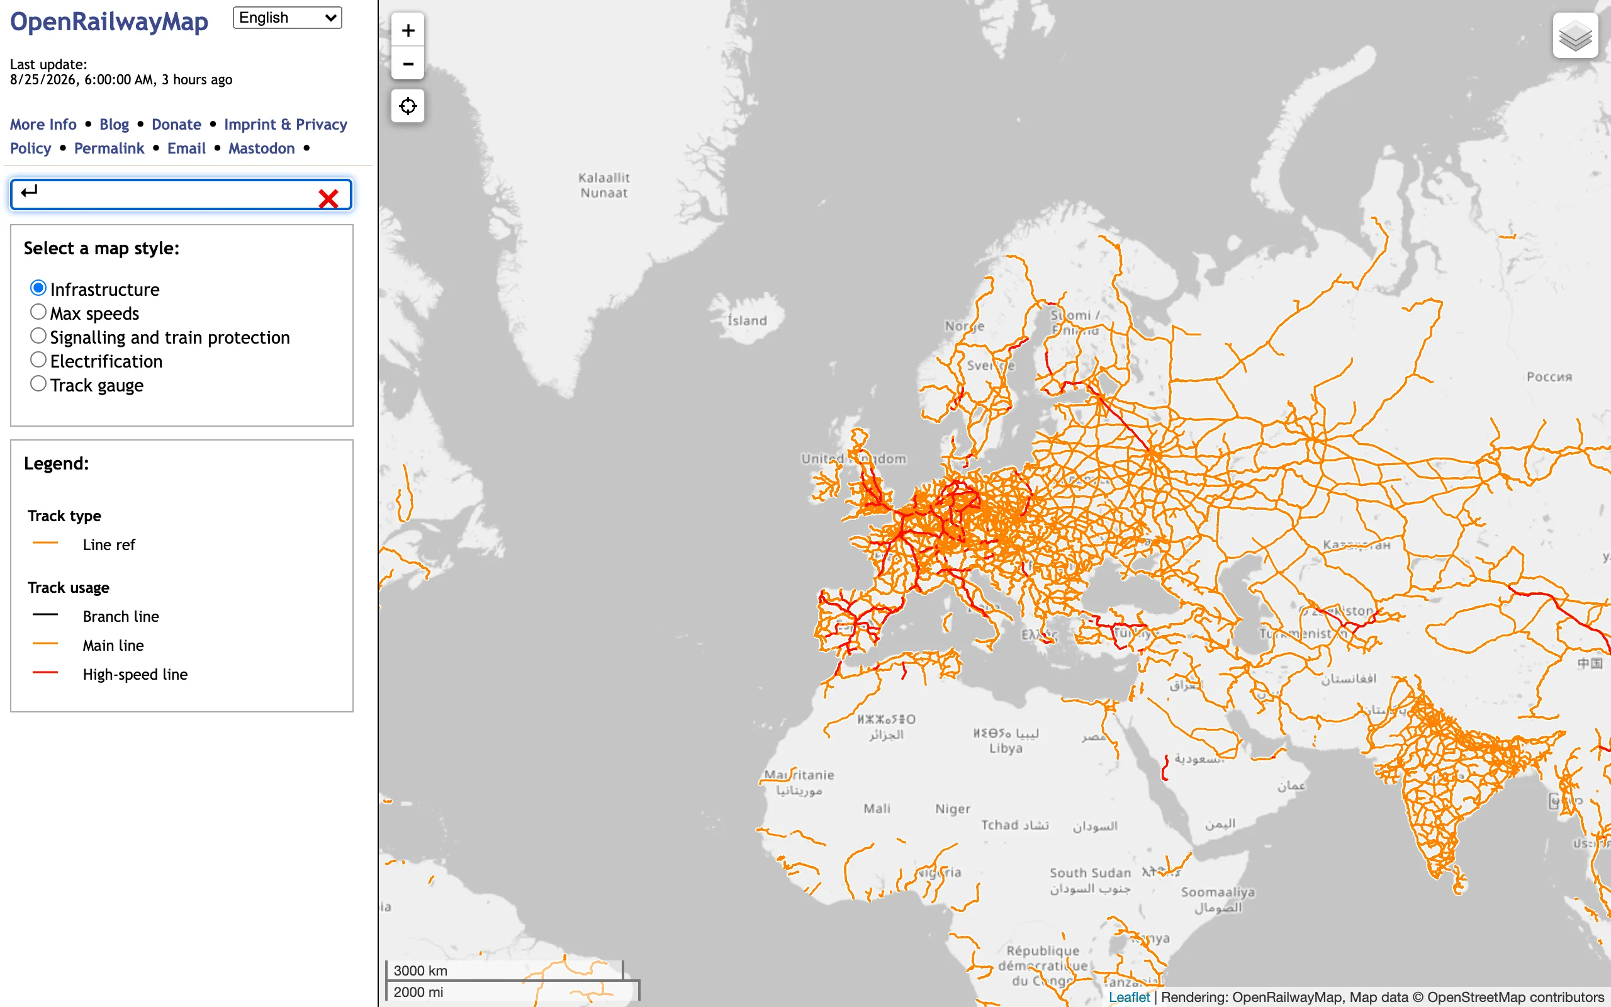The height and width of the screenshot is (1007, 1611).
Task: Open the Leaflet attribution link
Action: pos(1129,997)
